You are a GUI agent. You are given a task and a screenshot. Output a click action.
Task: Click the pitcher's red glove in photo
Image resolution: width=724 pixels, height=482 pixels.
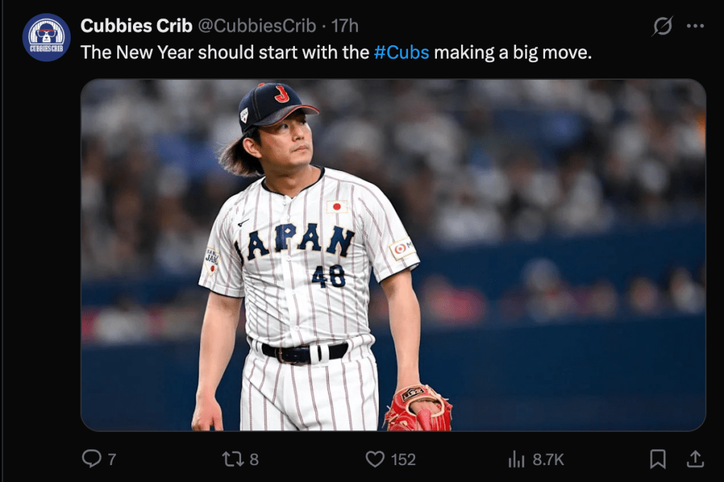pos(417,408)
